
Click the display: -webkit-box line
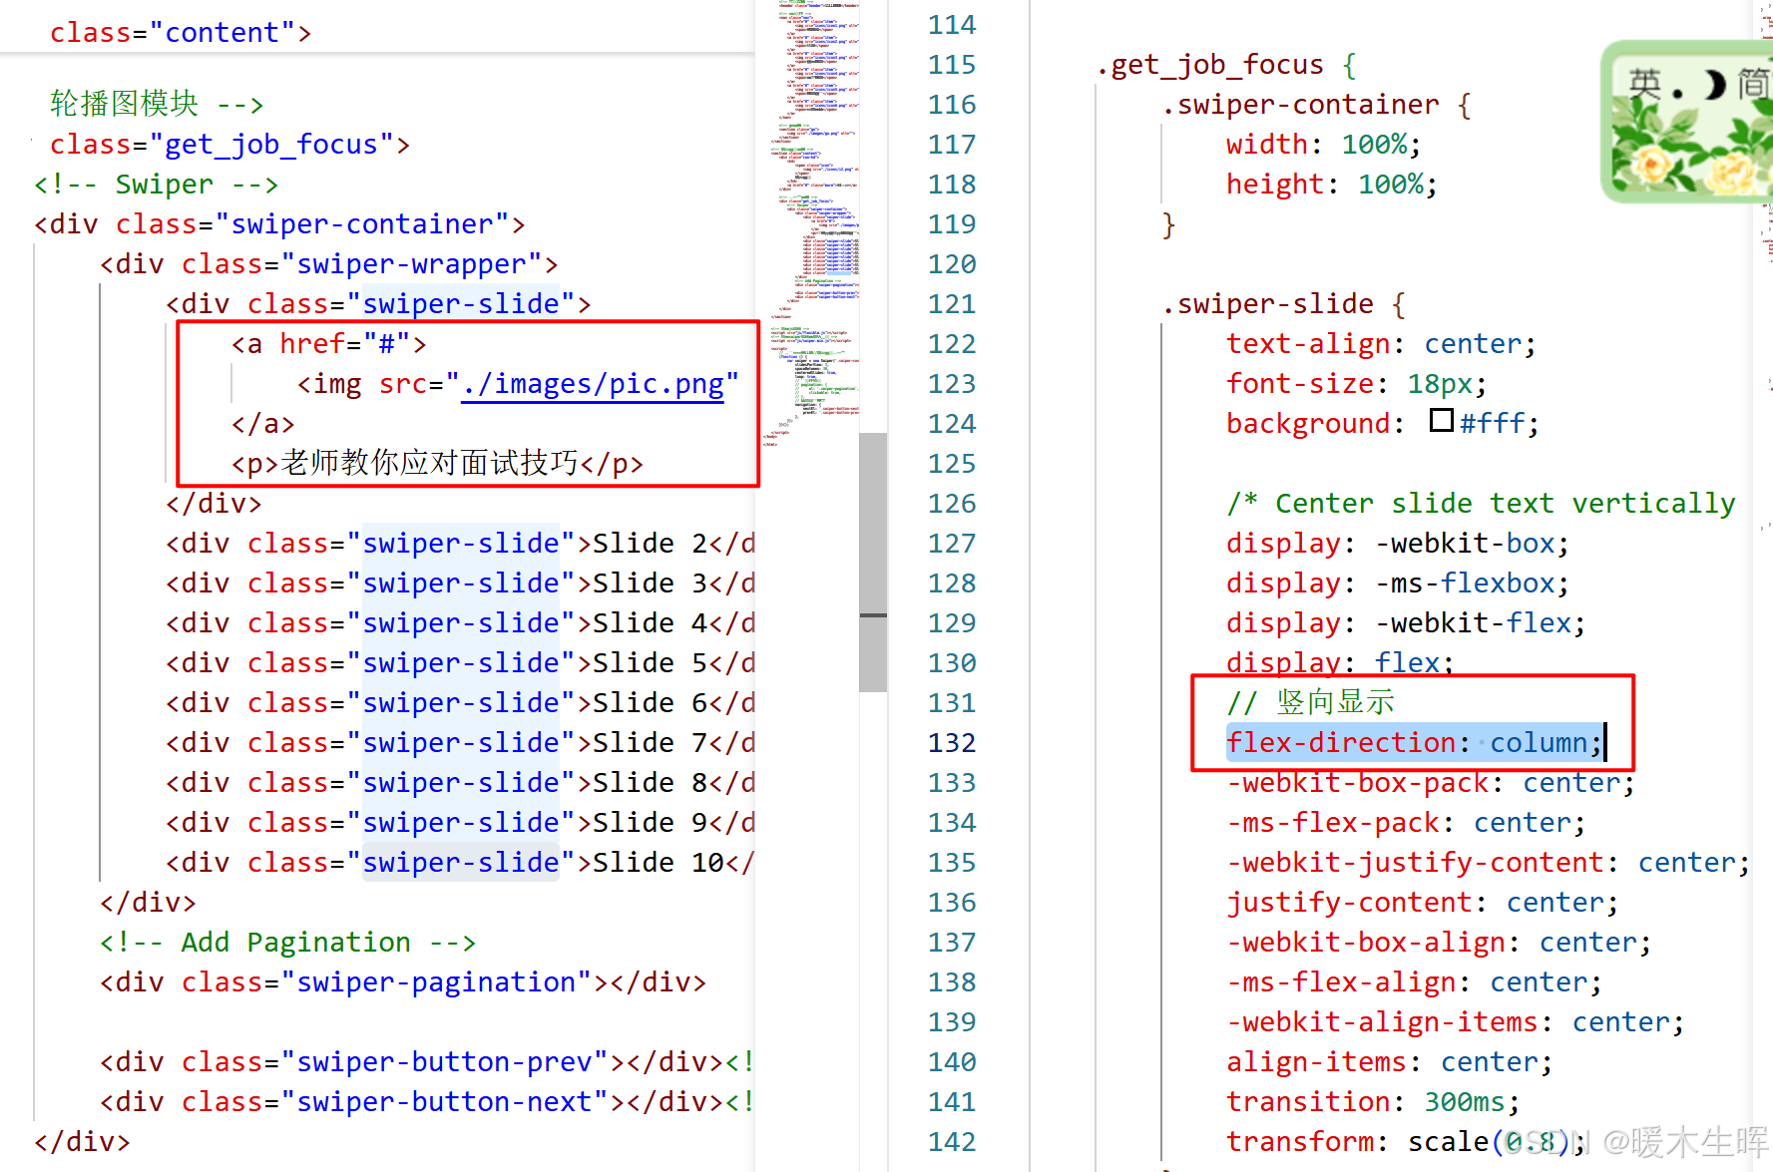[x=1397, y=544]
